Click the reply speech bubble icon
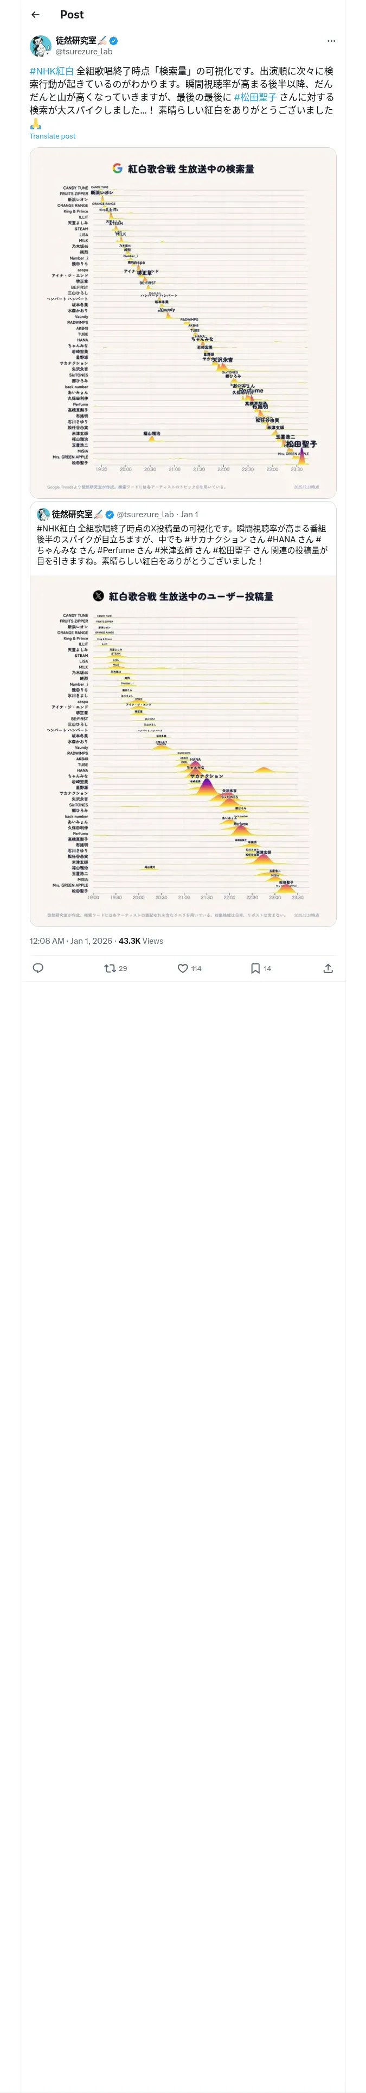 point(38,968)
